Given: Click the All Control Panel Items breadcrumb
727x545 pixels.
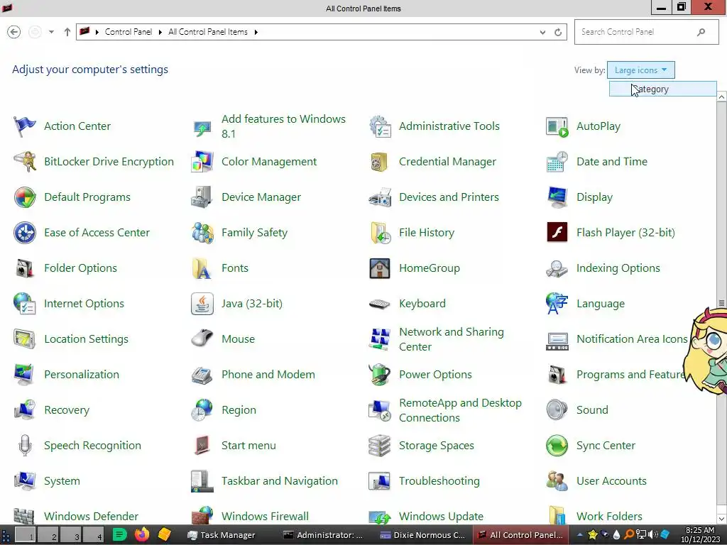Looking at the screenshot, I should [208, 32].
